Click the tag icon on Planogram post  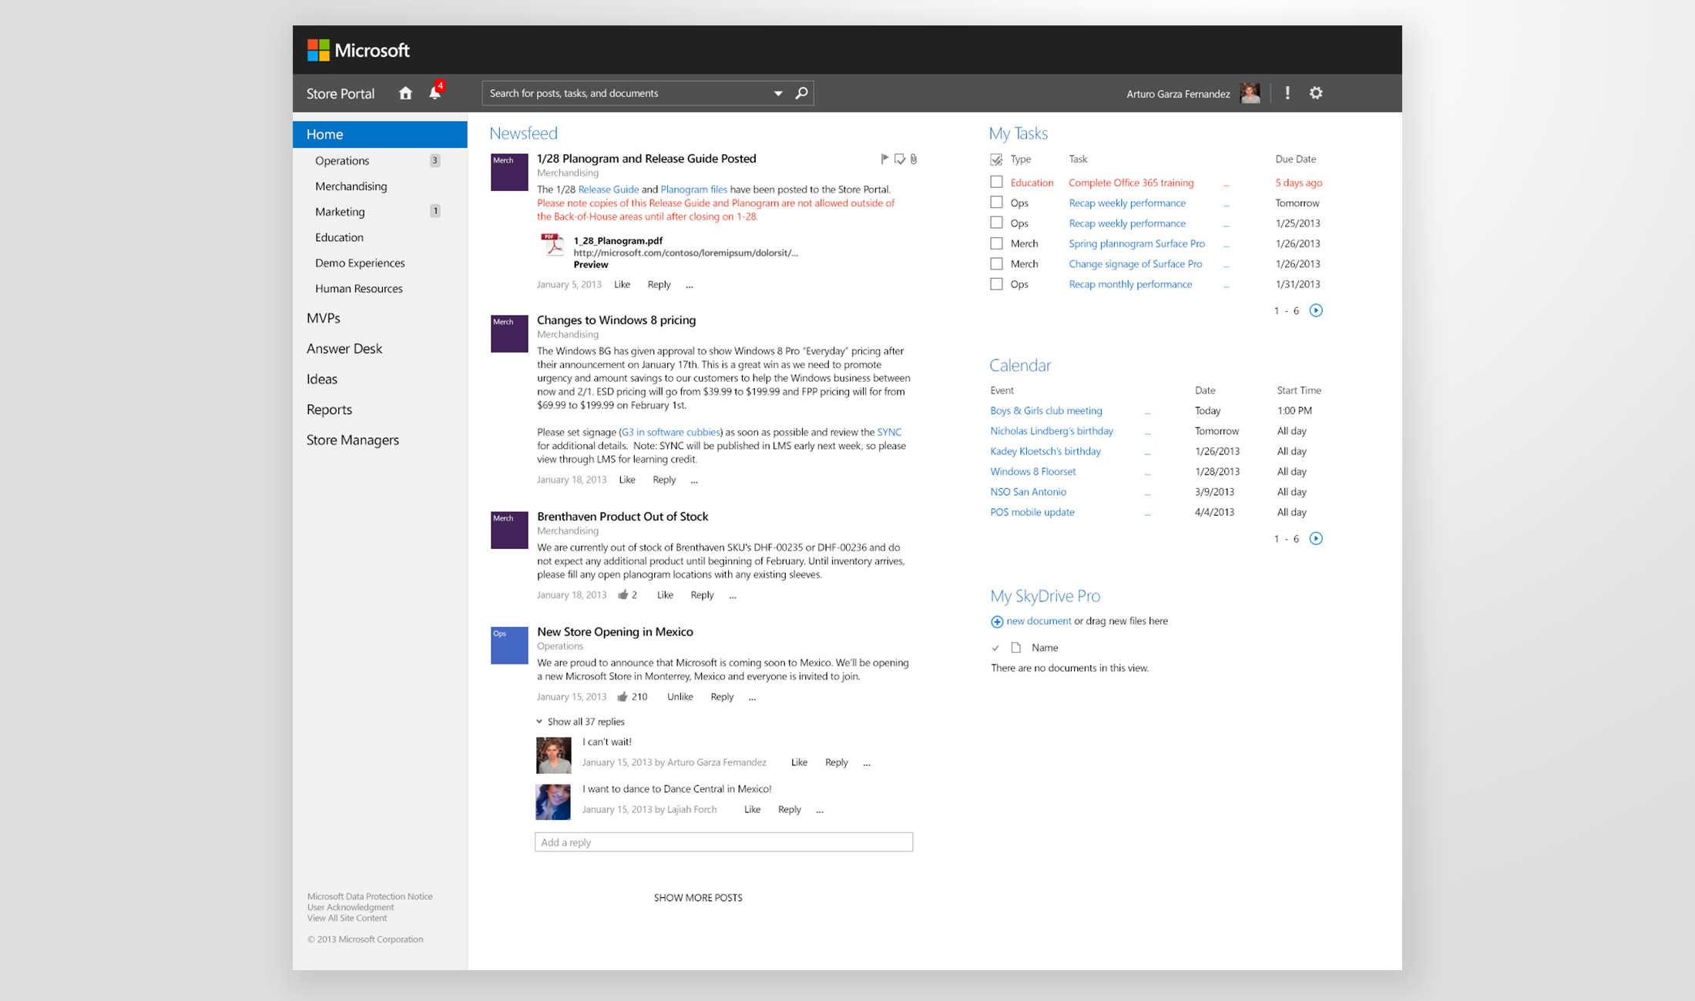tap(899, 159)
